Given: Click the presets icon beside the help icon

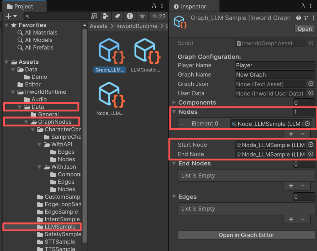Looking at the screenshot, I should point(306,18).
